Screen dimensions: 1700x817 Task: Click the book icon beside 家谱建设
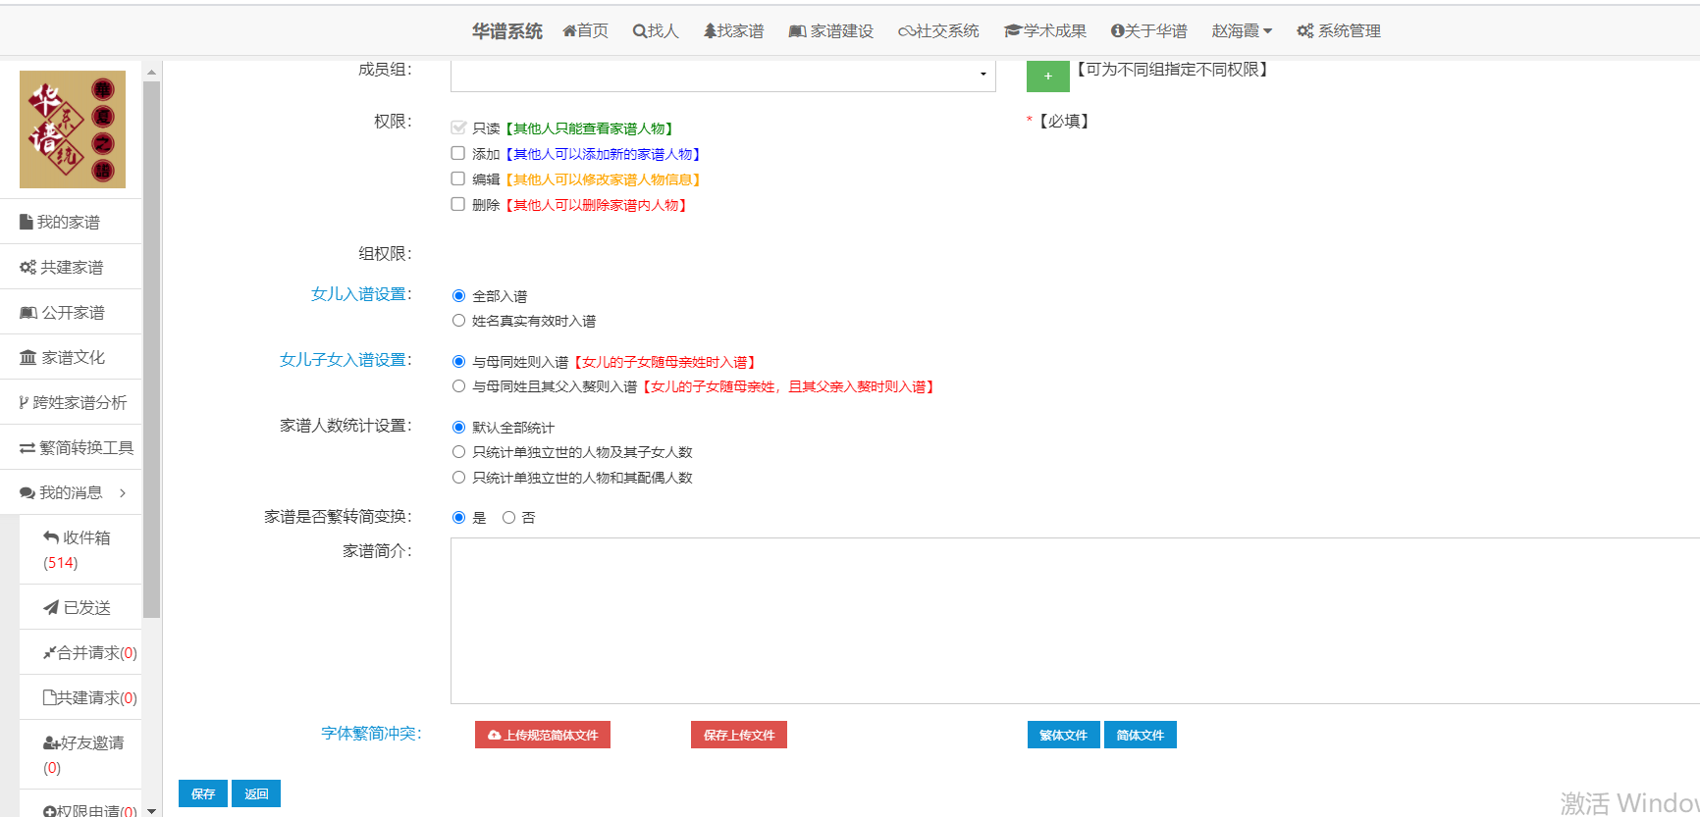pyautogui.click(x=797, y=31)
